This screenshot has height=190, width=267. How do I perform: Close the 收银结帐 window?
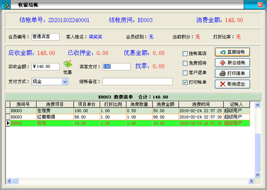pyautogui.click(x=260, y=5)
